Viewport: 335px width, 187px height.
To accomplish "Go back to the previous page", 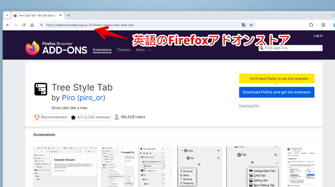I will [8, 25].
